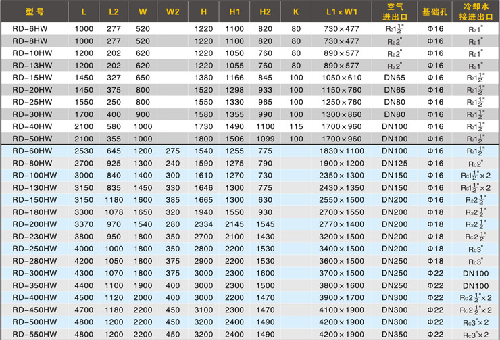Screen dimensions: 500x340
Task: Click the 基础孔 column header
Action: click(x=434, y=11)
